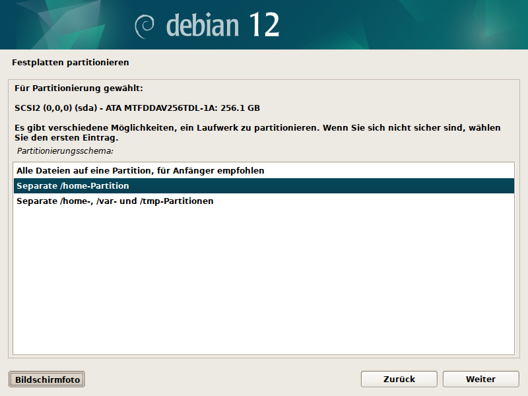Choose the "Separate /home-Partition" entry
Screen dimensions: 528x396
tap(73, 186)
